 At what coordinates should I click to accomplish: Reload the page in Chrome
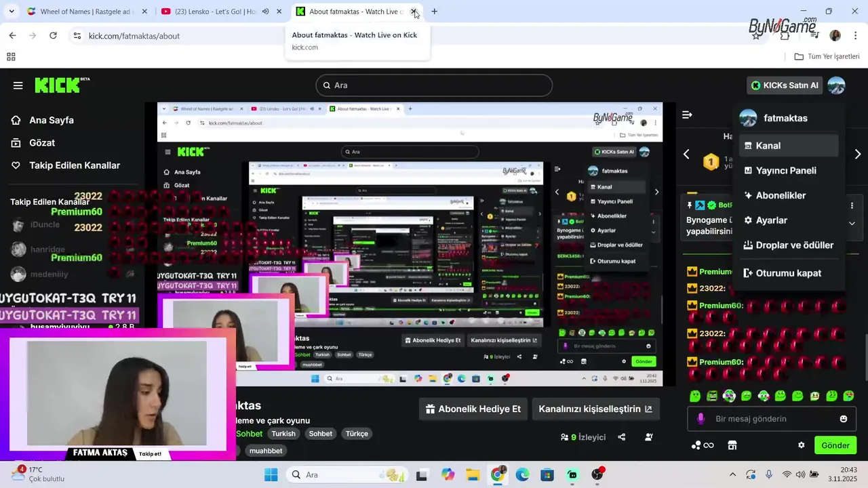pyautogui.click(x=53, y=35)
